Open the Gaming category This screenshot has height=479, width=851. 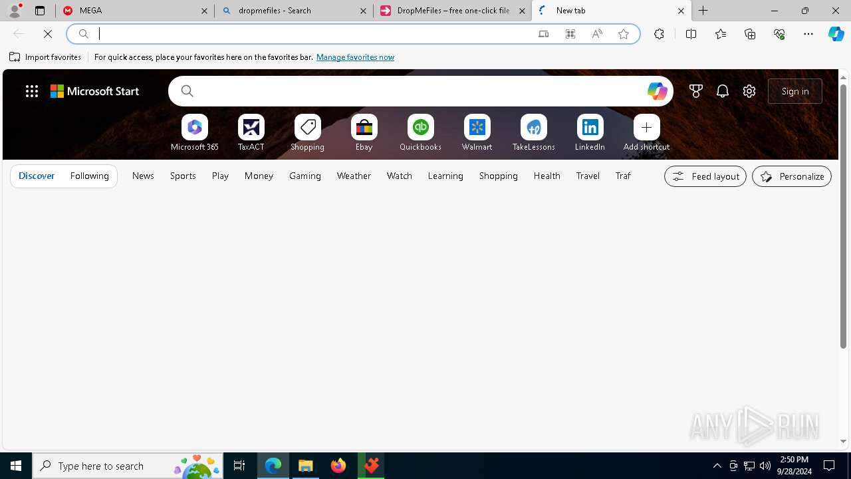[305, 176]
